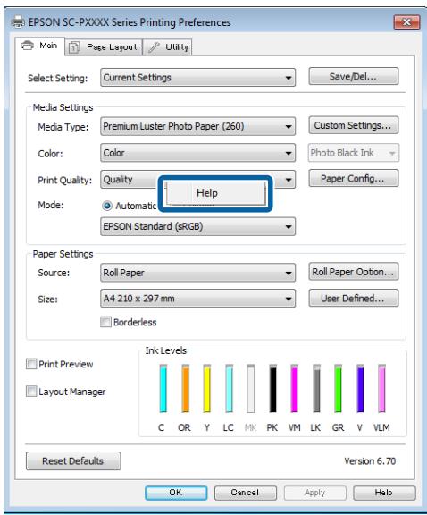Click the Light Cyan (LC) ink bar

coord(229,389)
